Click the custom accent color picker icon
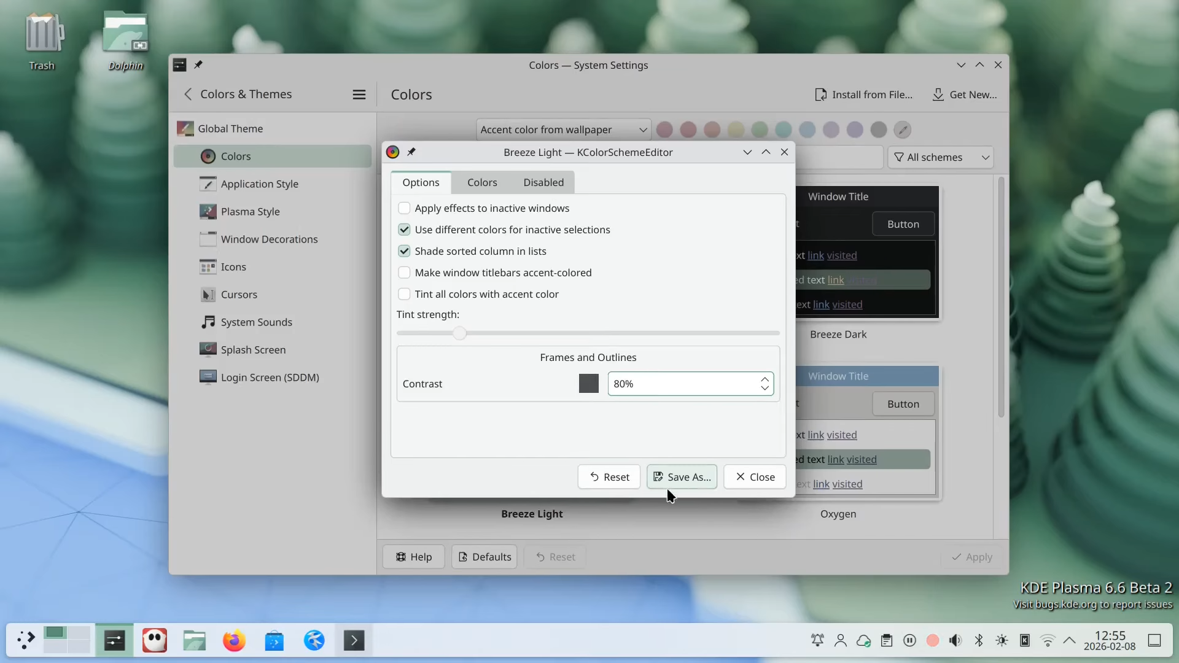The width and height of the screenshot is (1179, 663). 902,130
